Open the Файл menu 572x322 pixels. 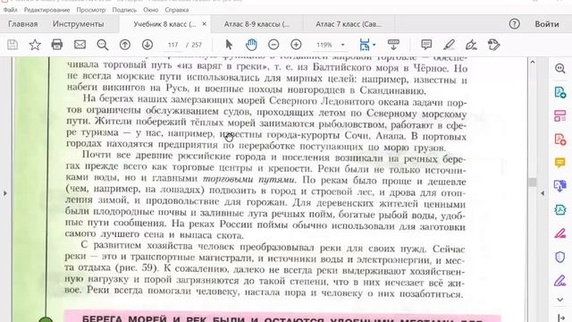[10, 10]
